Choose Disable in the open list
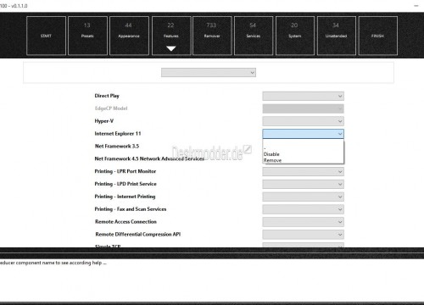The width and height of the screenshot is (424, 305). (x=303, y=154)
